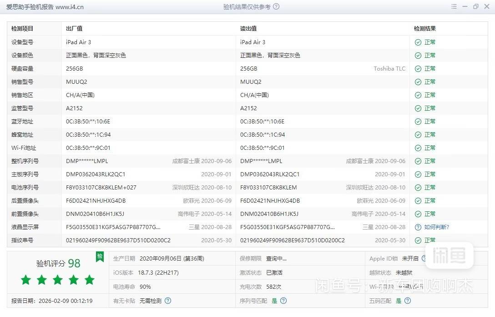Click green check icon in 指纹串号 row

click(418, 240)
